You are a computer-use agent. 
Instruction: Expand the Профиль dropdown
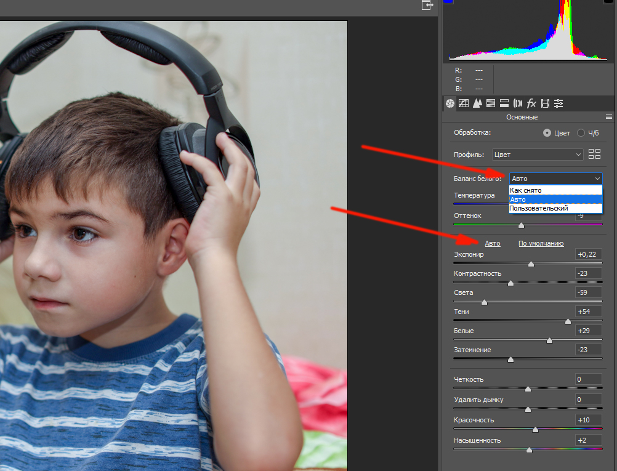538,155
